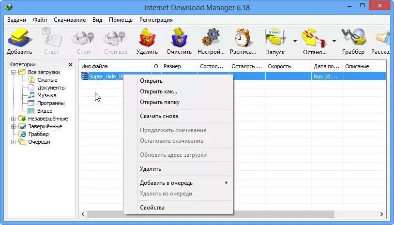Select the Программы category icon
The height and width of the screenshot is (225, 394).
[31, 103]
